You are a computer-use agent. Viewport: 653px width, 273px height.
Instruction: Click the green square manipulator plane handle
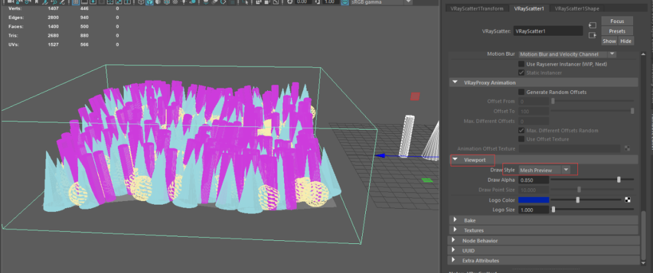tap(427, 180)
